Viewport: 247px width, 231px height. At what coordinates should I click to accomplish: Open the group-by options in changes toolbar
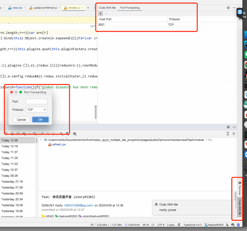click(61, 134)
